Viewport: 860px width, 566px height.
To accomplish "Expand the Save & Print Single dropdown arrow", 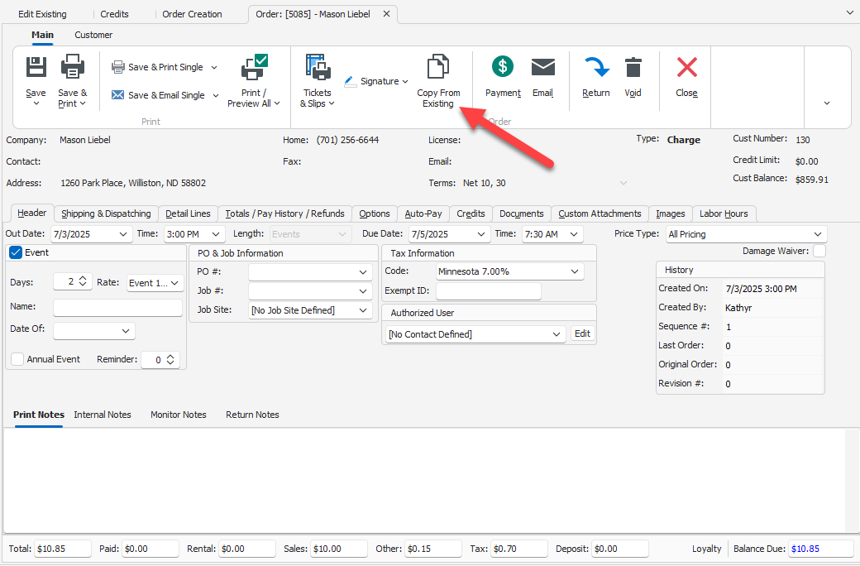I will click(x=214, y=68).
